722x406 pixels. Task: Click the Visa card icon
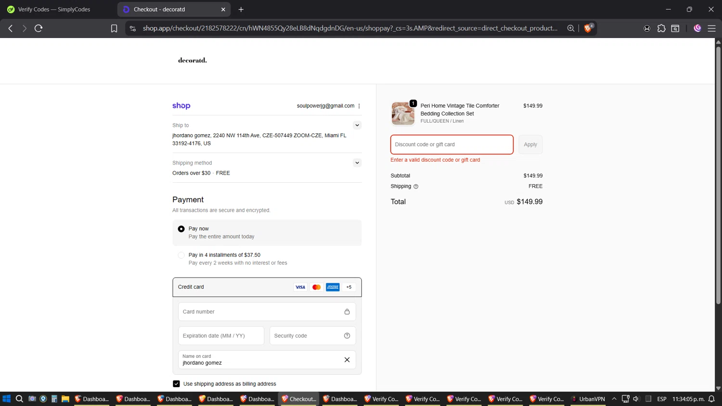tap(300, 287)
